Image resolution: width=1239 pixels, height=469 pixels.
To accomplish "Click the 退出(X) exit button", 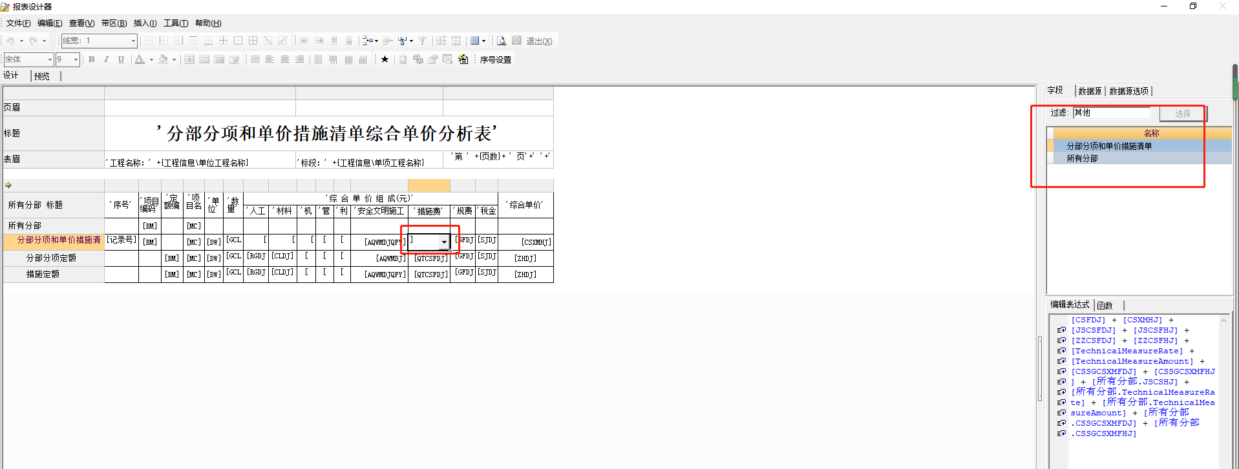I will 539,41.
